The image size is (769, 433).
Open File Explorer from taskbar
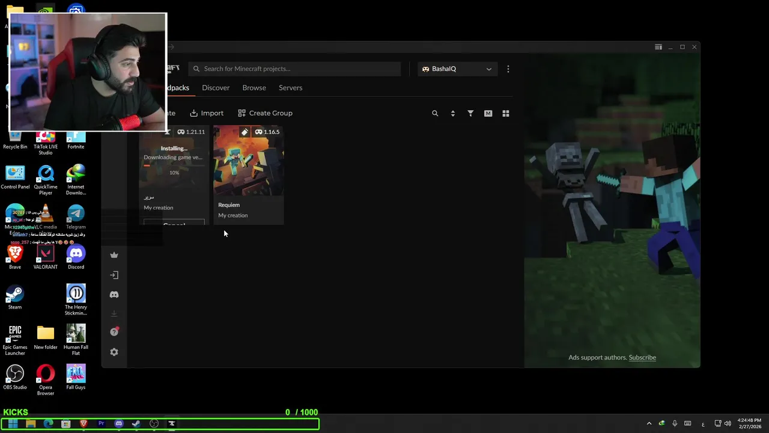pyautogui.click(x=31, y=423)
